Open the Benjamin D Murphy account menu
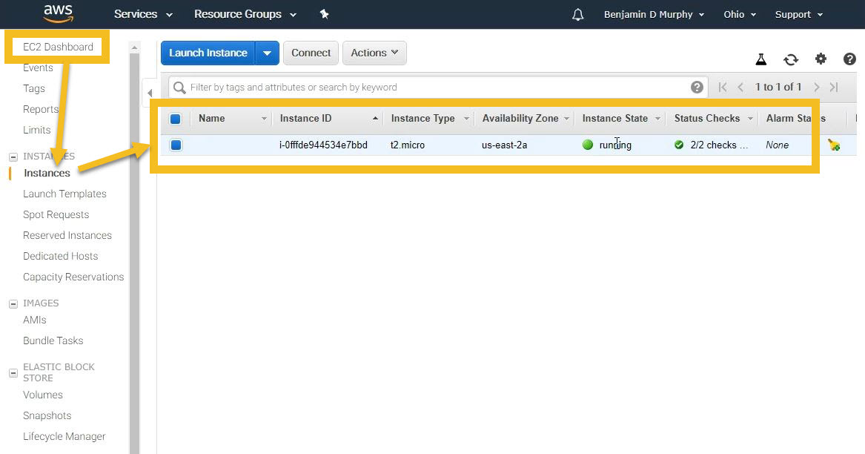The height and width of the screenshot is (454, 865). pos(654,14)
